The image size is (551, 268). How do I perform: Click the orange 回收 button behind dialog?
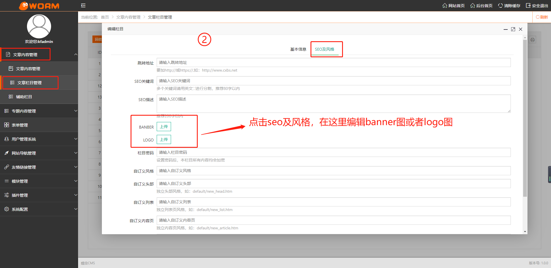(x=97, y=39)
